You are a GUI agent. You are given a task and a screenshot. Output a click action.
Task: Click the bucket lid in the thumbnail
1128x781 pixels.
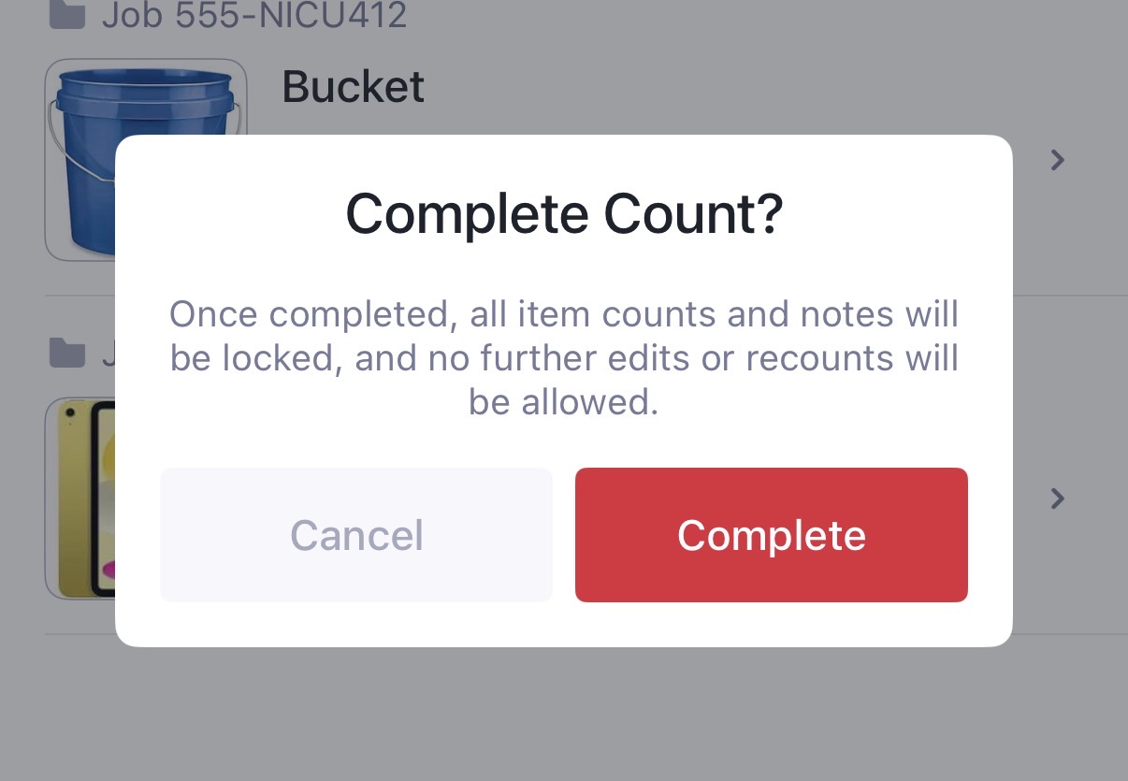[145, 82]
